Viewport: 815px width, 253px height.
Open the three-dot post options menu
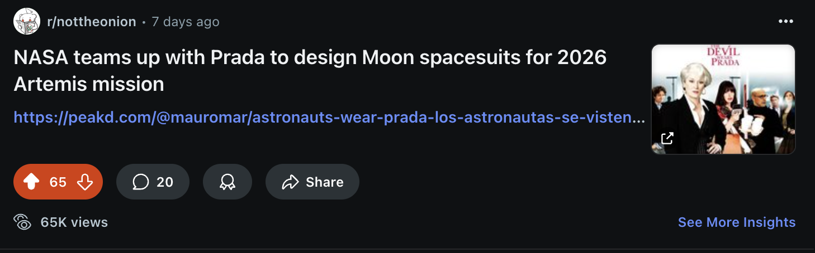click(x=785, y=22)
